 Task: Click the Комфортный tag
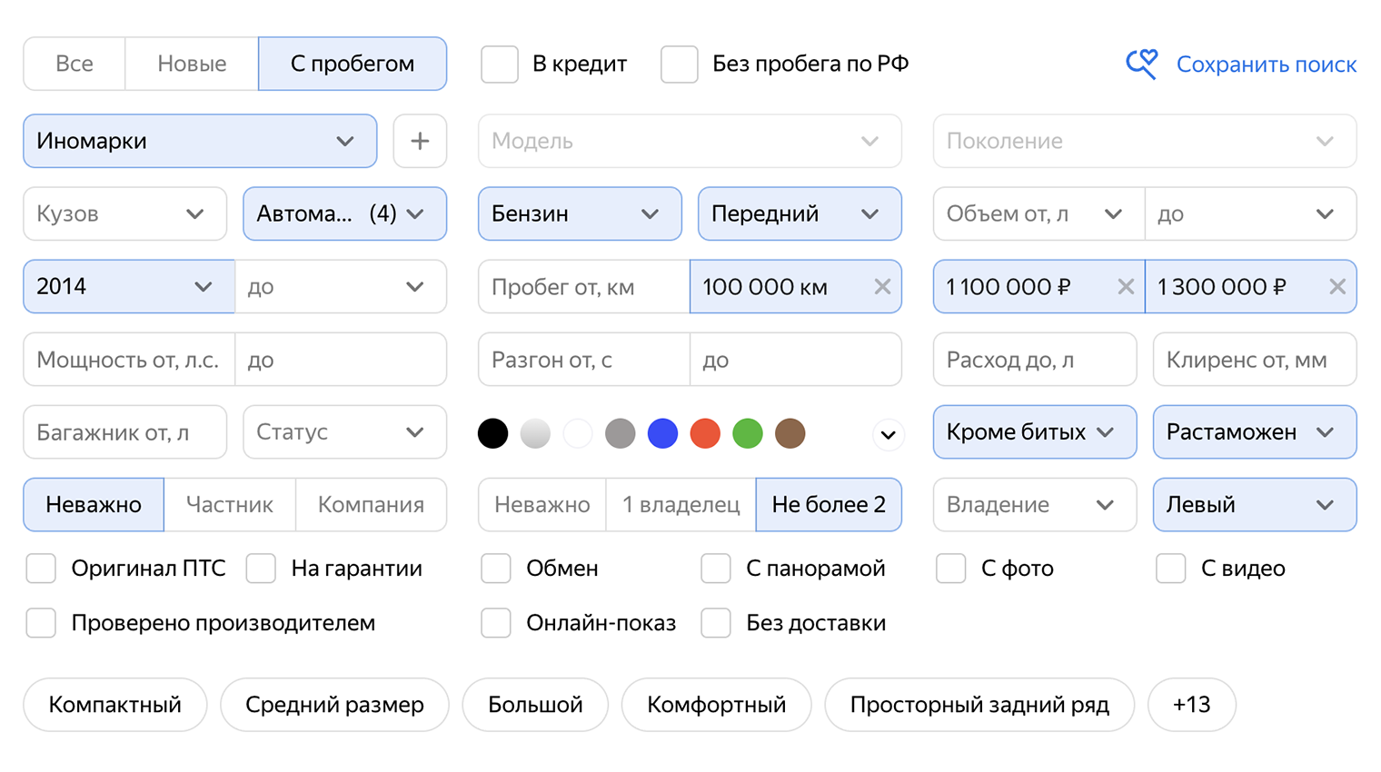point(716,705)
